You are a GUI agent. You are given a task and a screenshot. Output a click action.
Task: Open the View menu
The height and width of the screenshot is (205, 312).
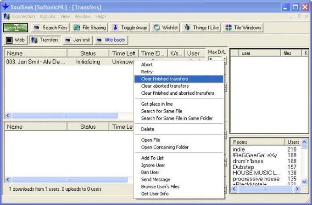pos(65,17)
